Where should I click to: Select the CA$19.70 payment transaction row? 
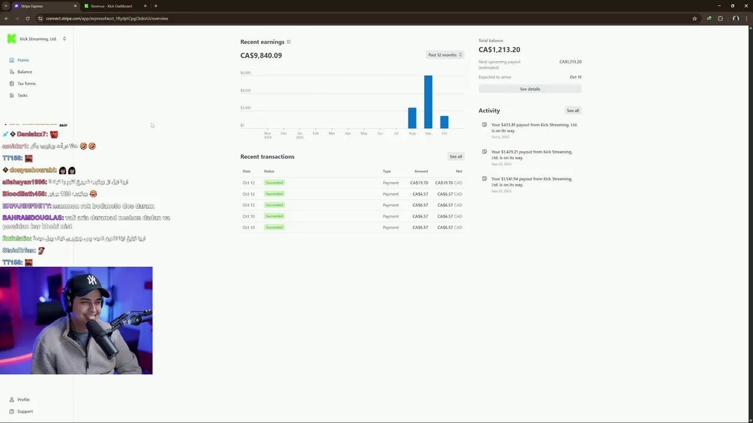[x=352, y=183]
